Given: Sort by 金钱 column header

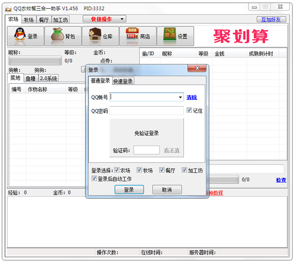Looking at the screenshot, I should 229,54.
